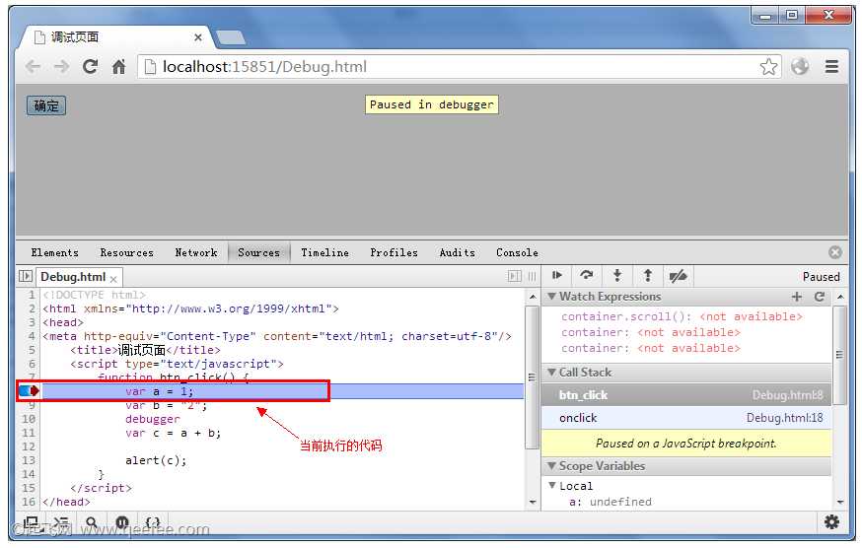862x548 pixels.
Task: Add a watch expression with plus icon
Action: [x=797, y=297]
